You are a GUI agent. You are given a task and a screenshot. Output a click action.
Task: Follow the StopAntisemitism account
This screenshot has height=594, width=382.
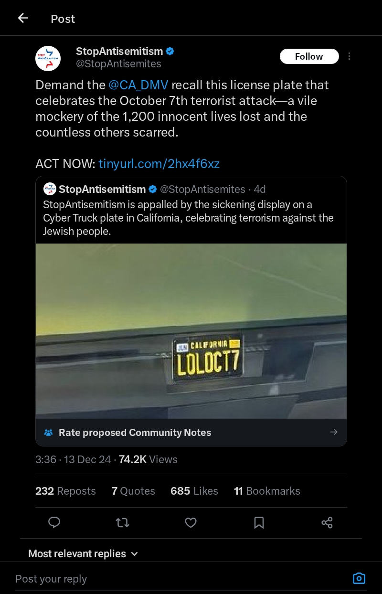point(309,56)
